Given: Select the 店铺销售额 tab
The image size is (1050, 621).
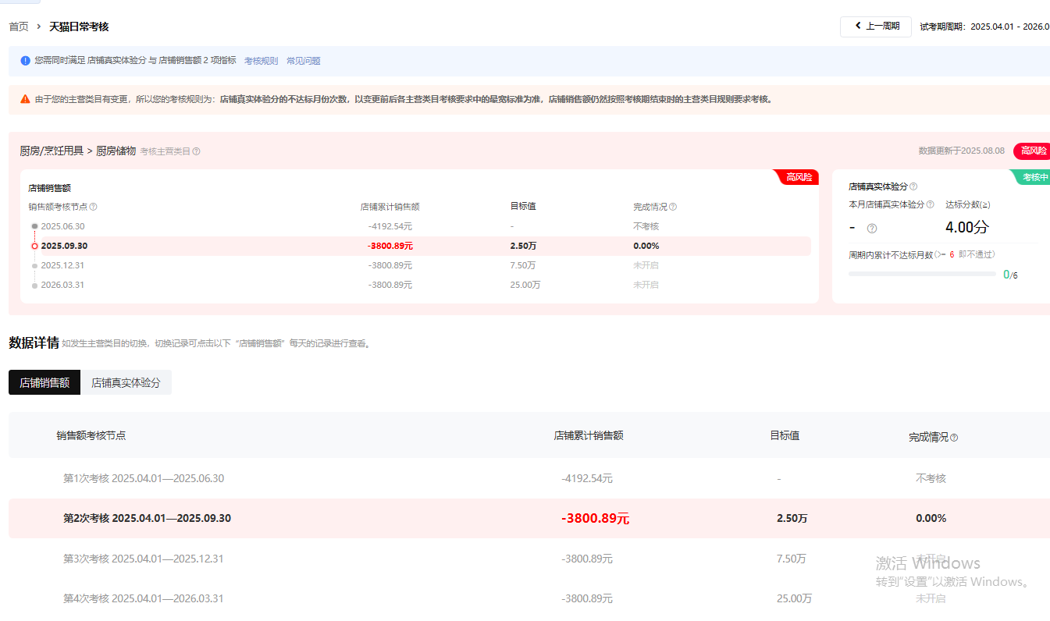Looking at the screenshot, I should pos(44,383).
